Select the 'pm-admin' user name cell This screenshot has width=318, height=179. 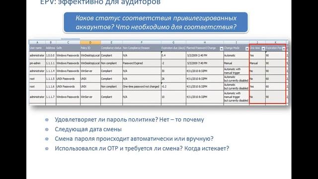tap(37, 63)
